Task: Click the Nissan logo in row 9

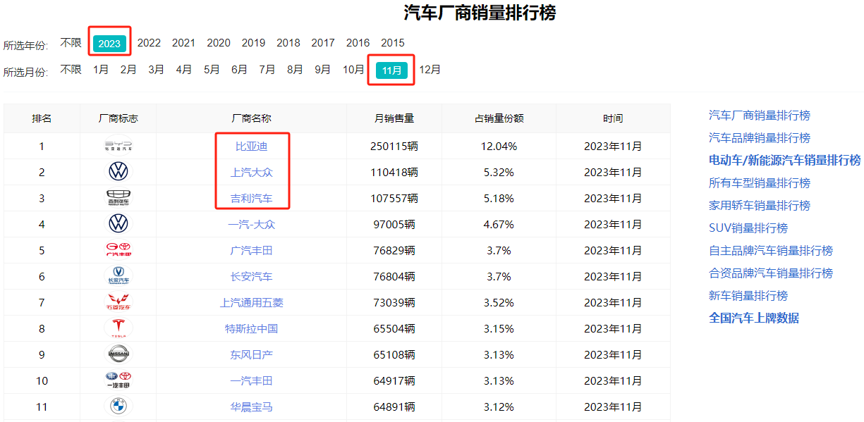Action: point(118,354)
